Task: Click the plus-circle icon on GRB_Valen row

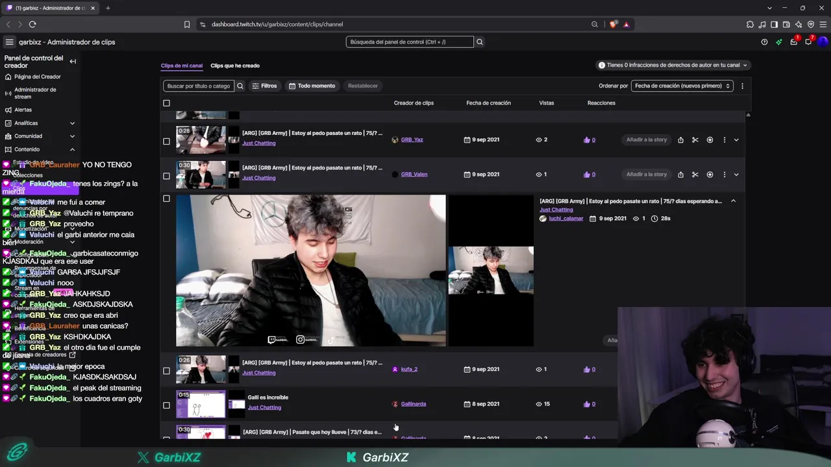Action: [x=710, y=174]
